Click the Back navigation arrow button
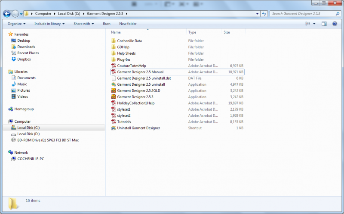 point(7,14)
